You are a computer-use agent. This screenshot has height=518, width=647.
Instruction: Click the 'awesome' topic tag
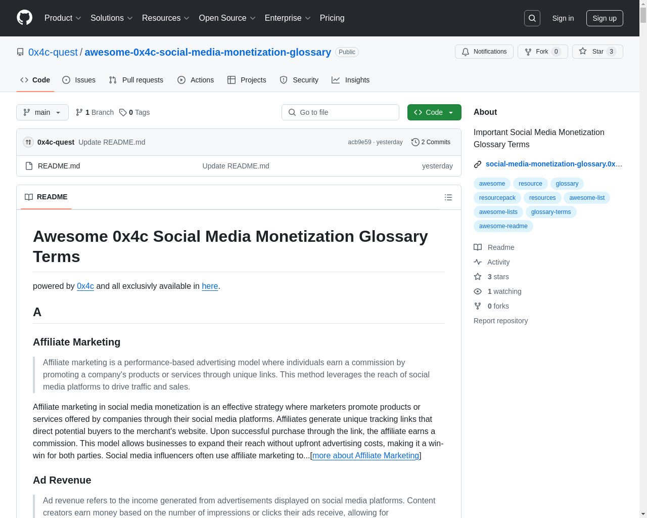(492, 184)
